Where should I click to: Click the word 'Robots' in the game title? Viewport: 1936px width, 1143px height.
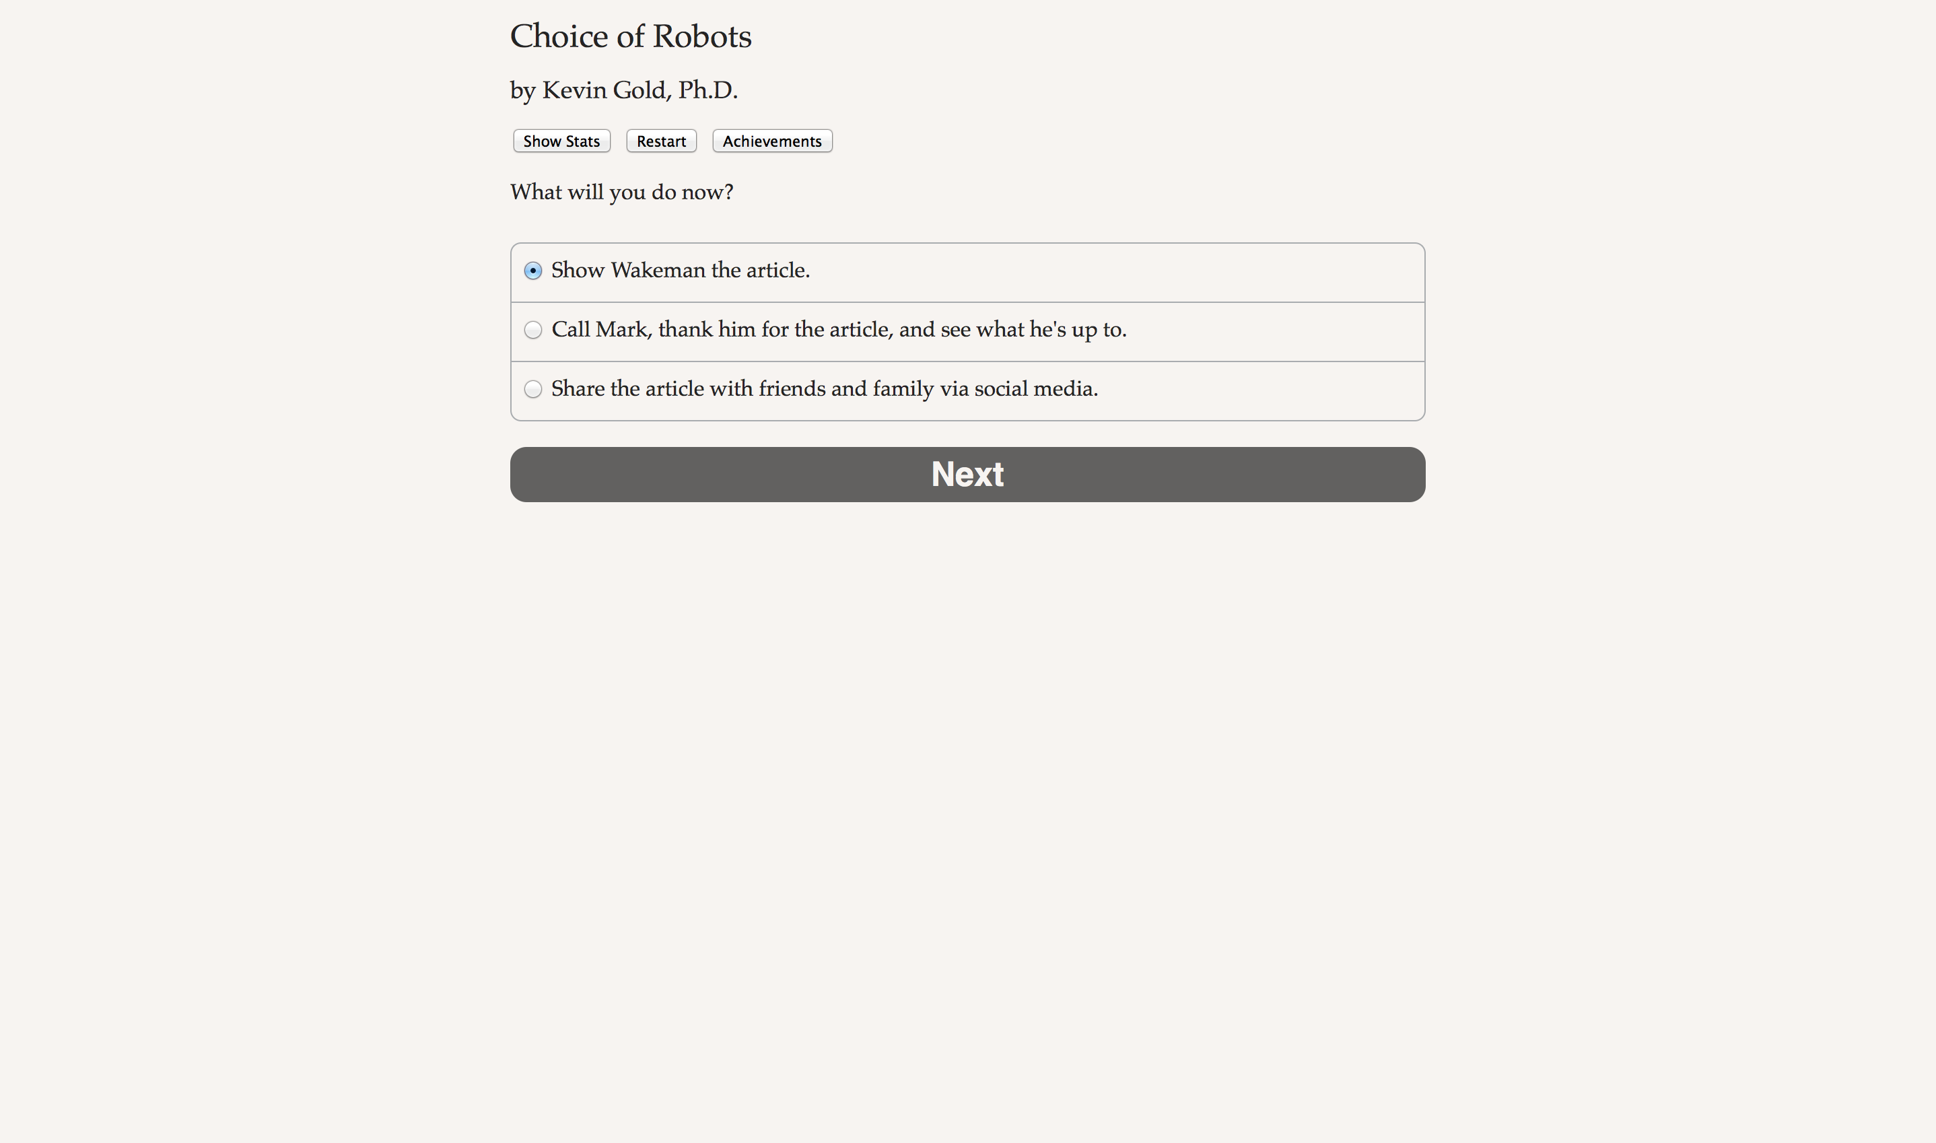701,36
